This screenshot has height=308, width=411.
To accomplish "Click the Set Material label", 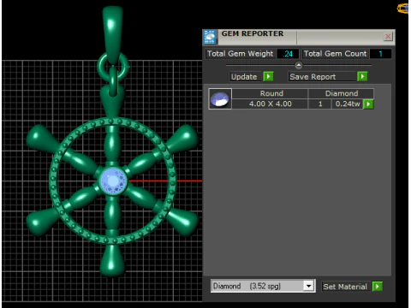I will coord(345,287).
